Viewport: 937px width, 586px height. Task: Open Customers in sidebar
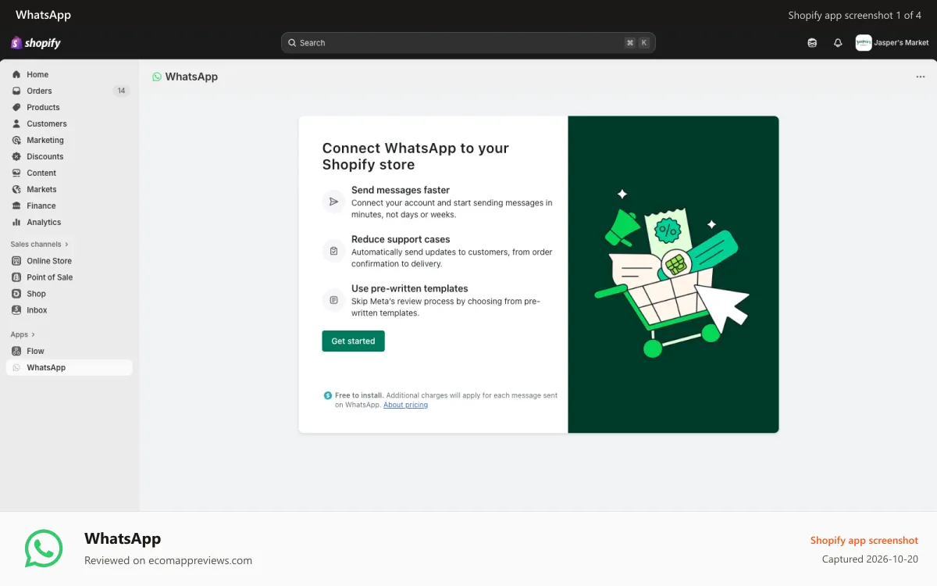[x=47, y=123]
